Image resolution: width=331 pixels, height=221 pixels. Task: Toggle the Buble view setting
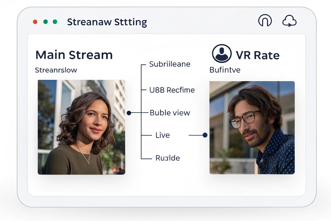pos(170,112)
